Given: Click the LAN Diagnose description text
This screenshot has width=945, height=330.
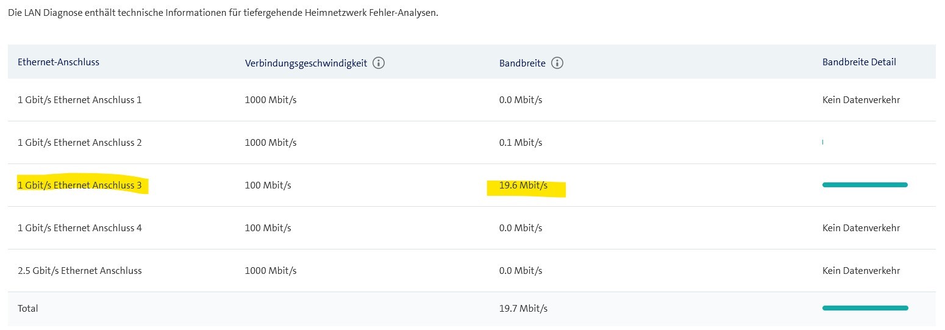Looking at the screenshot, I should (223, 13).
